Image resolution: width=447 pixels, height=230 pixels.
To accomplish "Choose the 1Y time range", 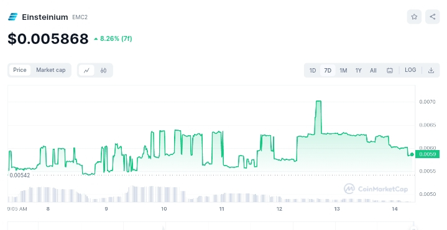I will (x=358, y=70).
